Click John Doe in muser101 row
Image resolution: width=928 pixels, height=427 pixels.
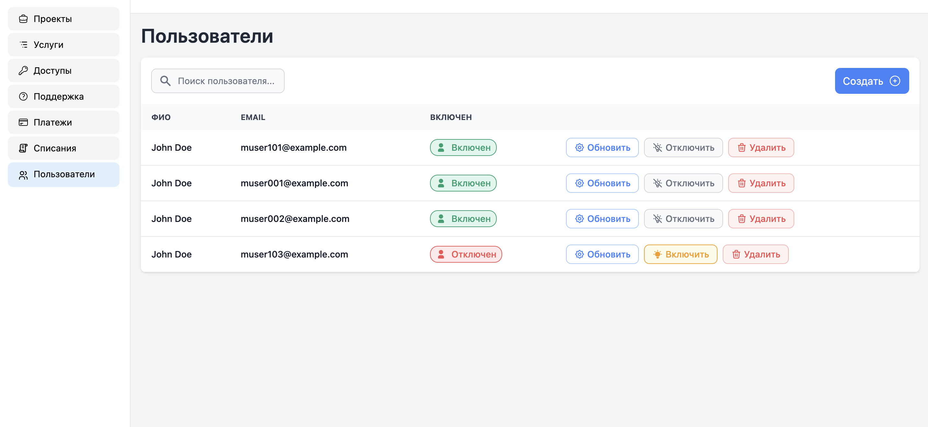coord(171,148)
